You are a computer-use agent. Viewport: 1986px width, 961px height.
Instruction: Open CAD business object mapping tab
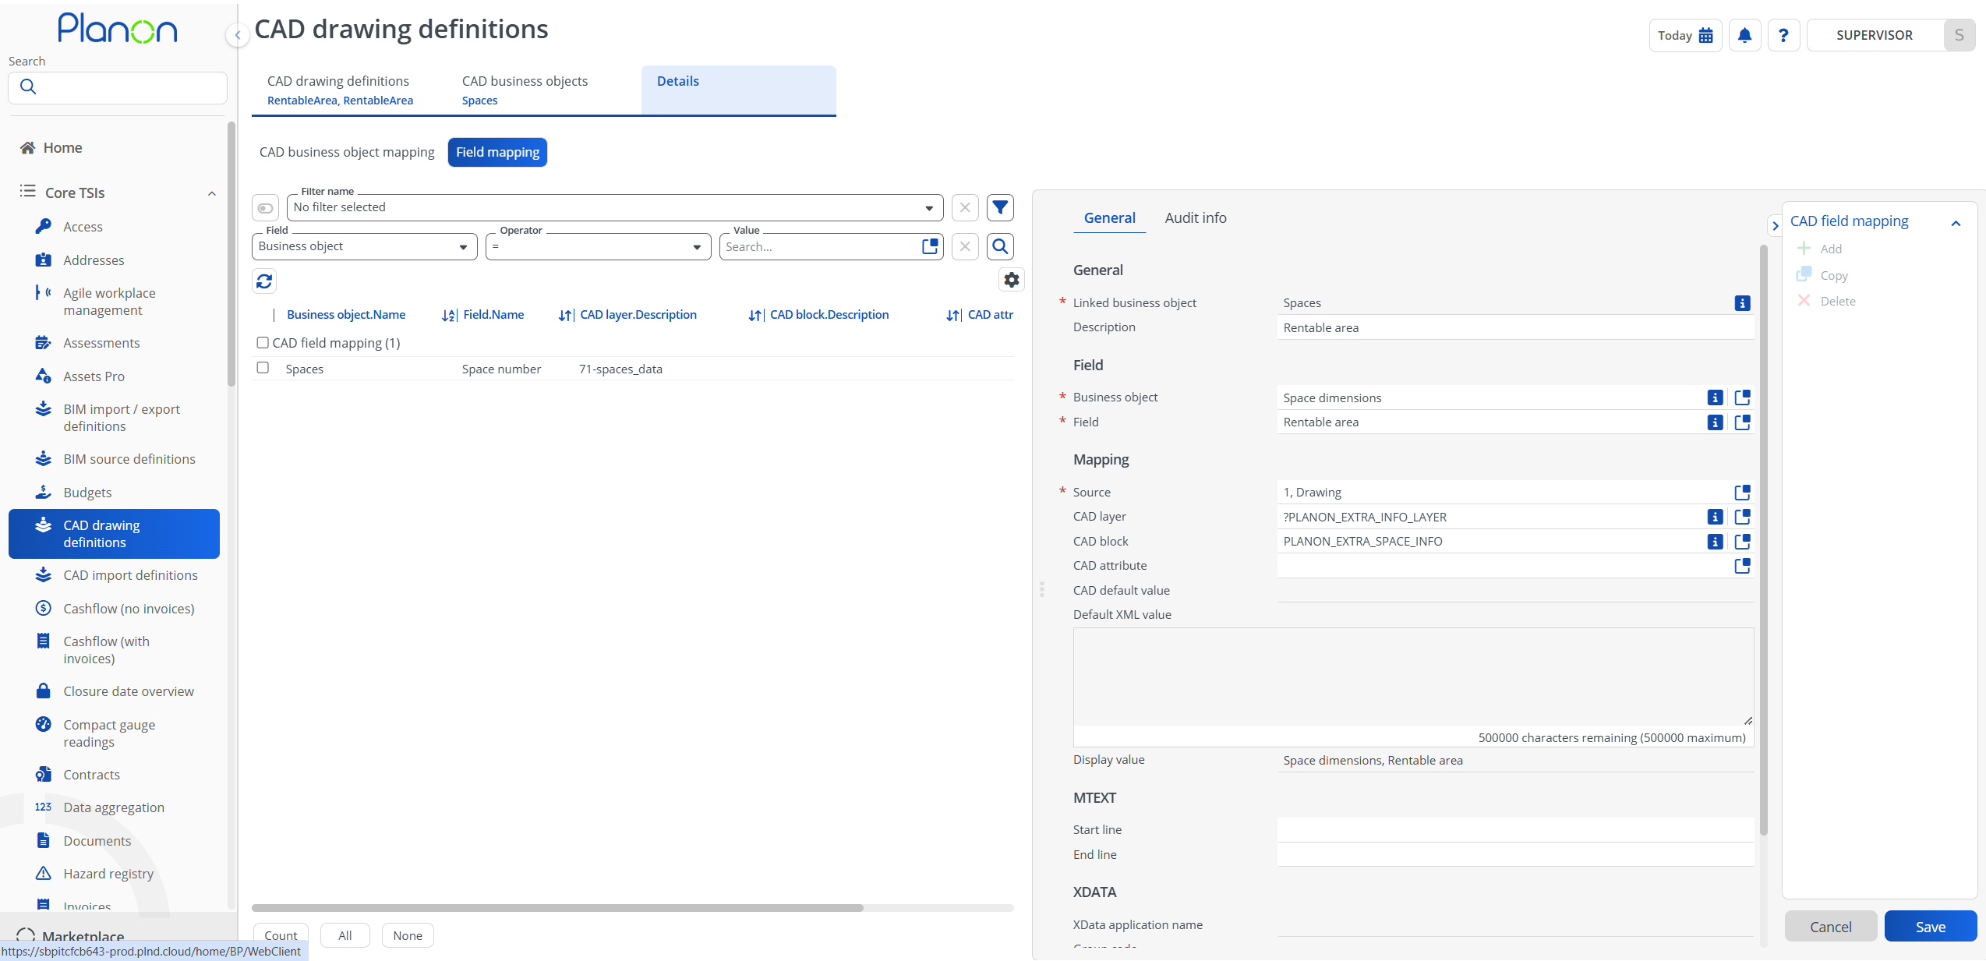[347, 152]
